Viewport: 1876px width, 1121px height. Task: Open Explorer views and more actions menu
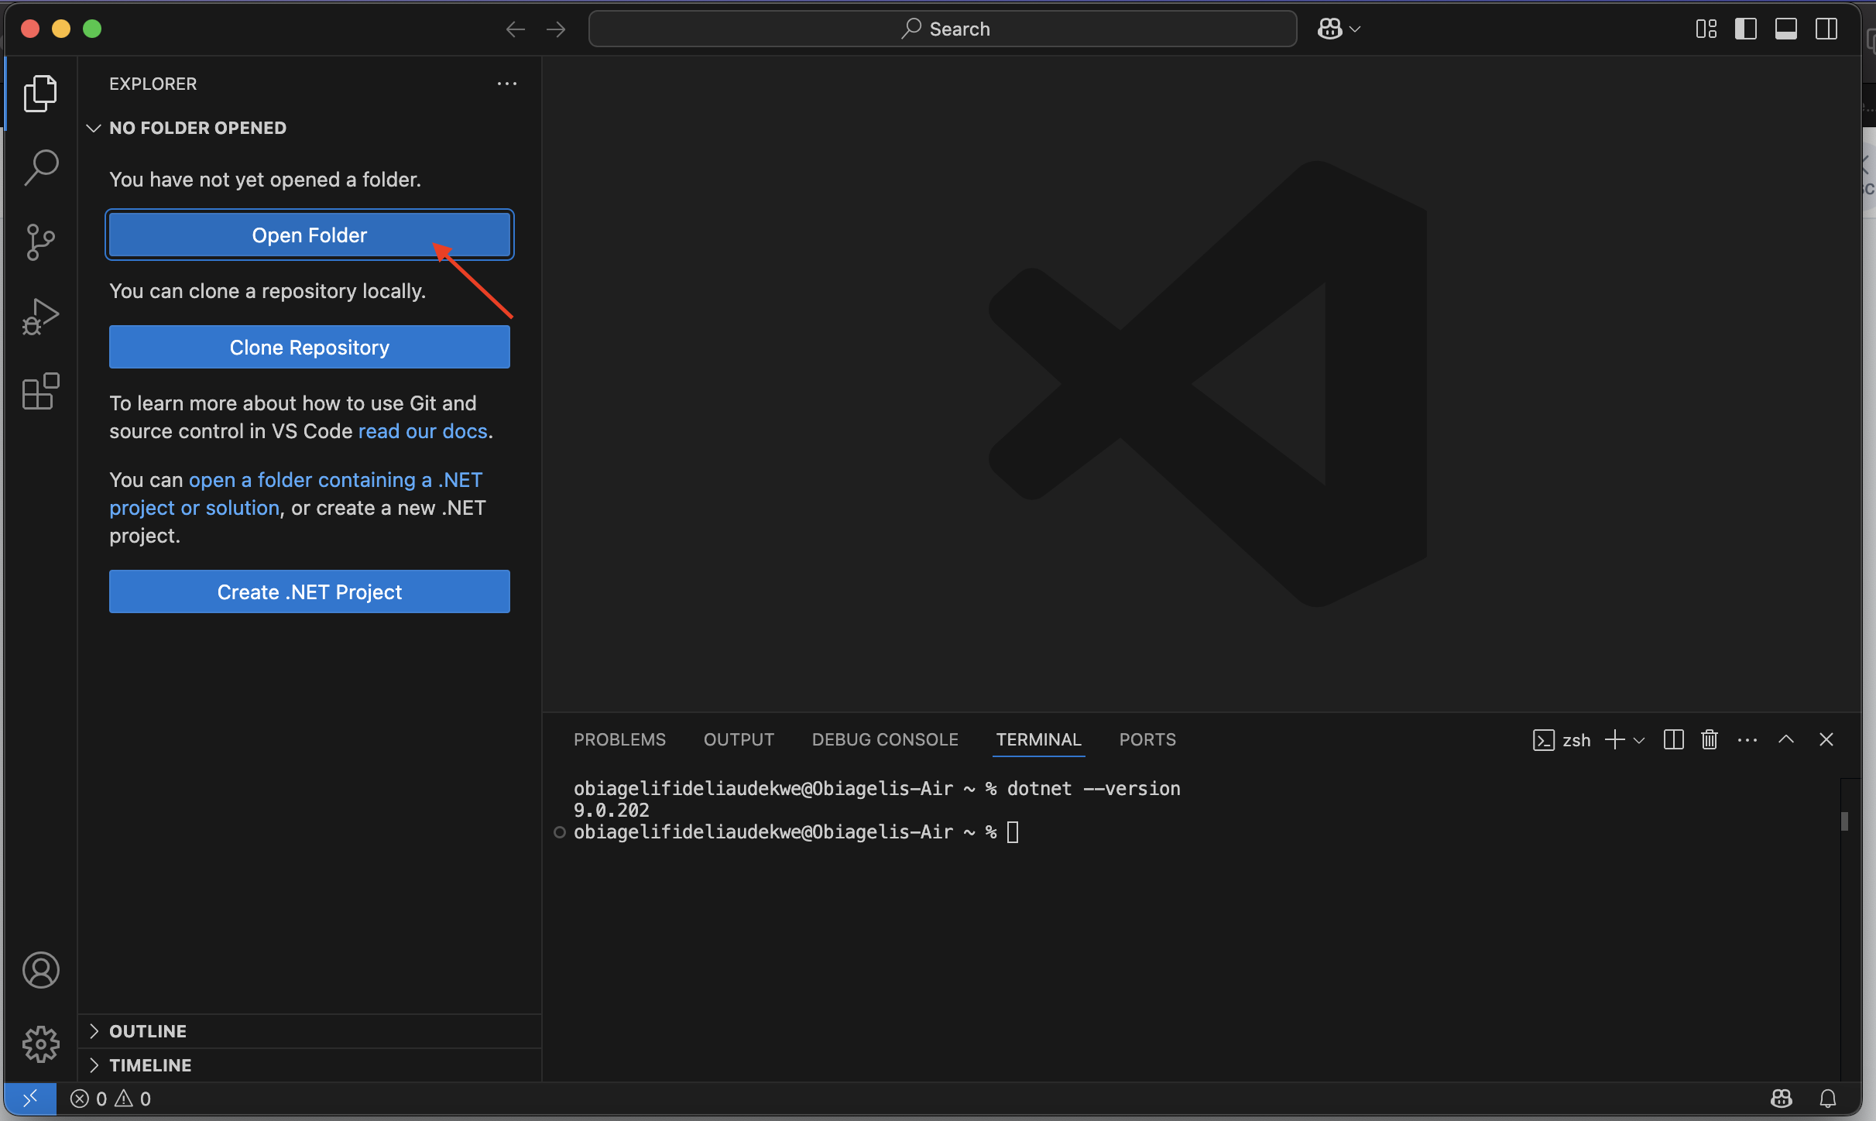tap(507, 84)
